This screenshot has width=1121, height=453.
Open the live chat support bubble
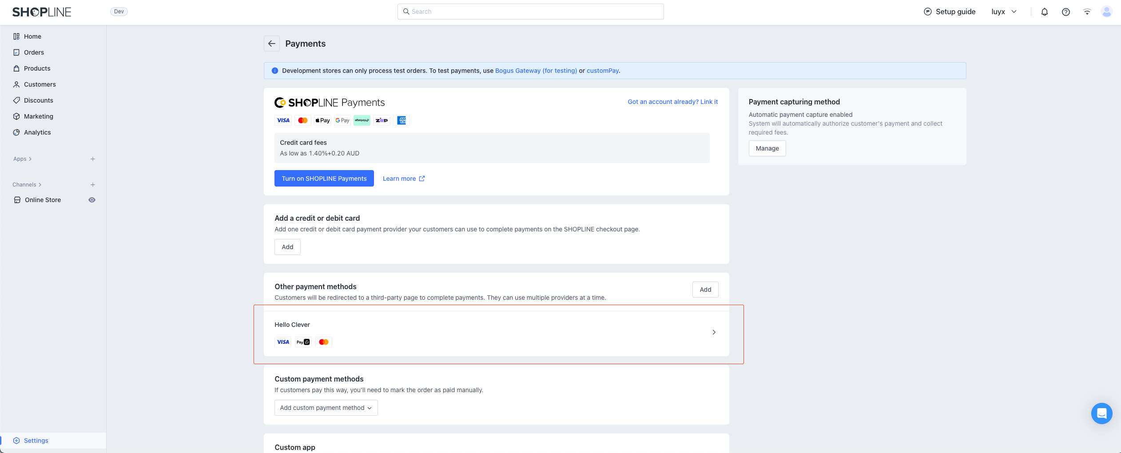click(1101, 413)
